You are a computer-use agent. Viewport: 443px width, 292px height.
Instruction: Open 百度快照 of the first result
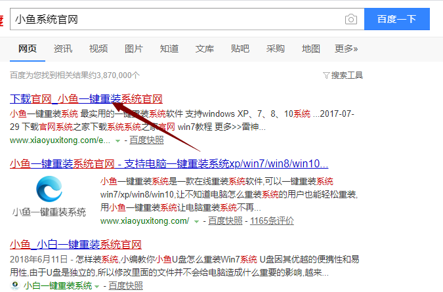pos(146,140)
